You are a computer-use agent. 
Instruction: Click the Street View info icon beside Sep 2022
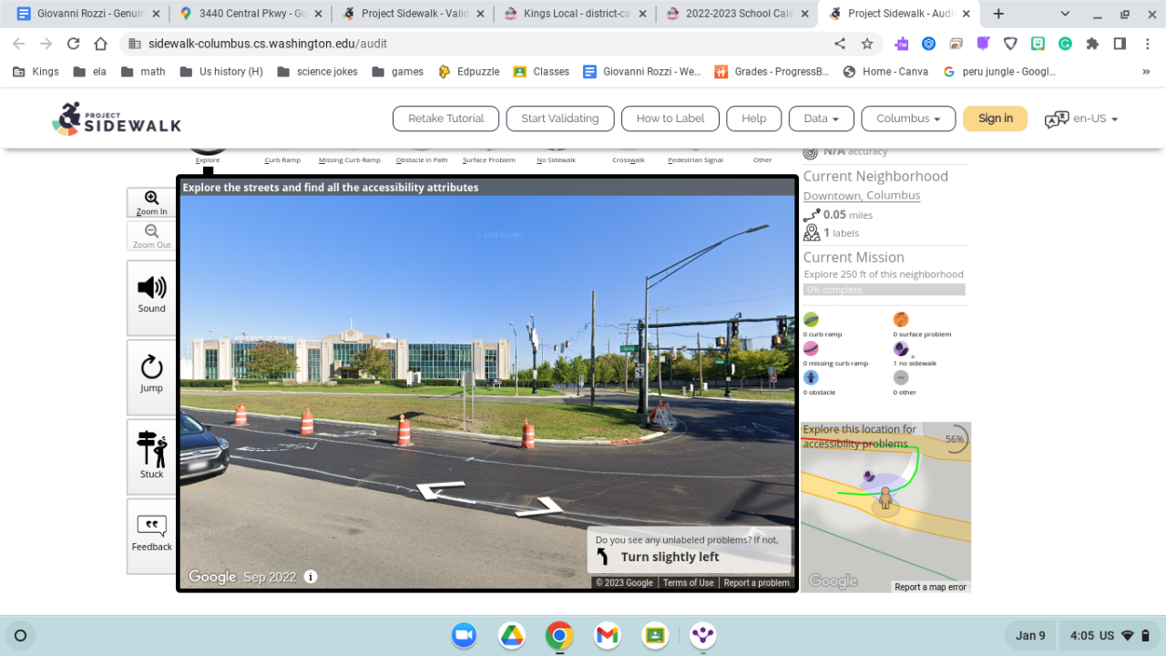click(311, 577)
